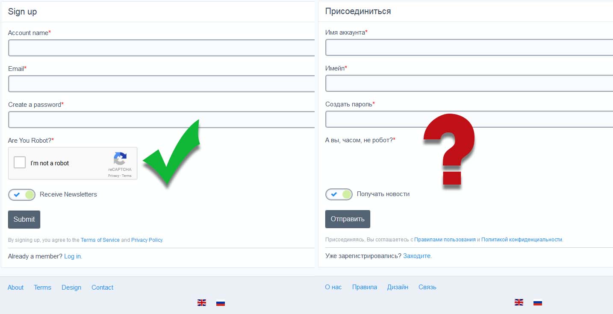Viewport: 613px width, 314px height.
Task: Focus the Account name input field
Action: [x=162, y=48]
